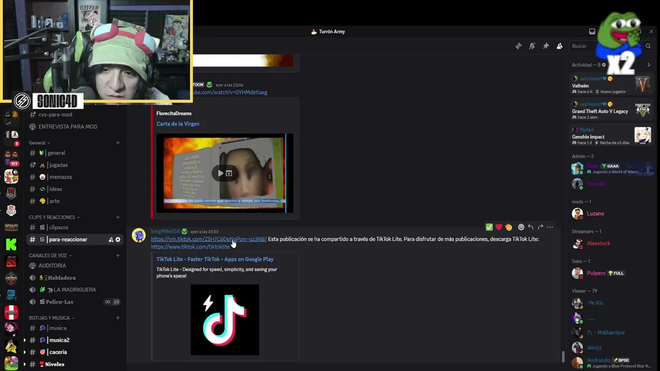React with green checkmark emoji

[489, 227]
